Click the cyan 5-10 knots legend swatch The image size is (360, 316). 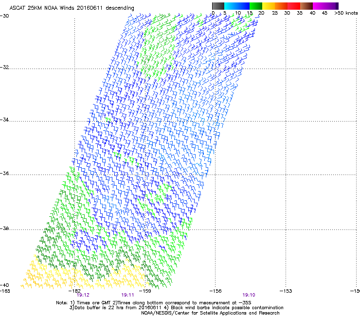231,6
